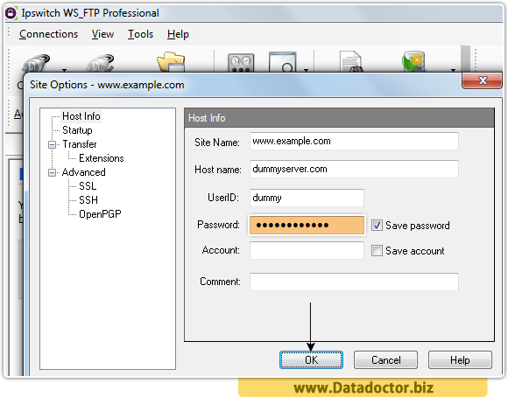Open the Connections menu
The height and width of the screenshot is (397, 508).
coord(48,34)
